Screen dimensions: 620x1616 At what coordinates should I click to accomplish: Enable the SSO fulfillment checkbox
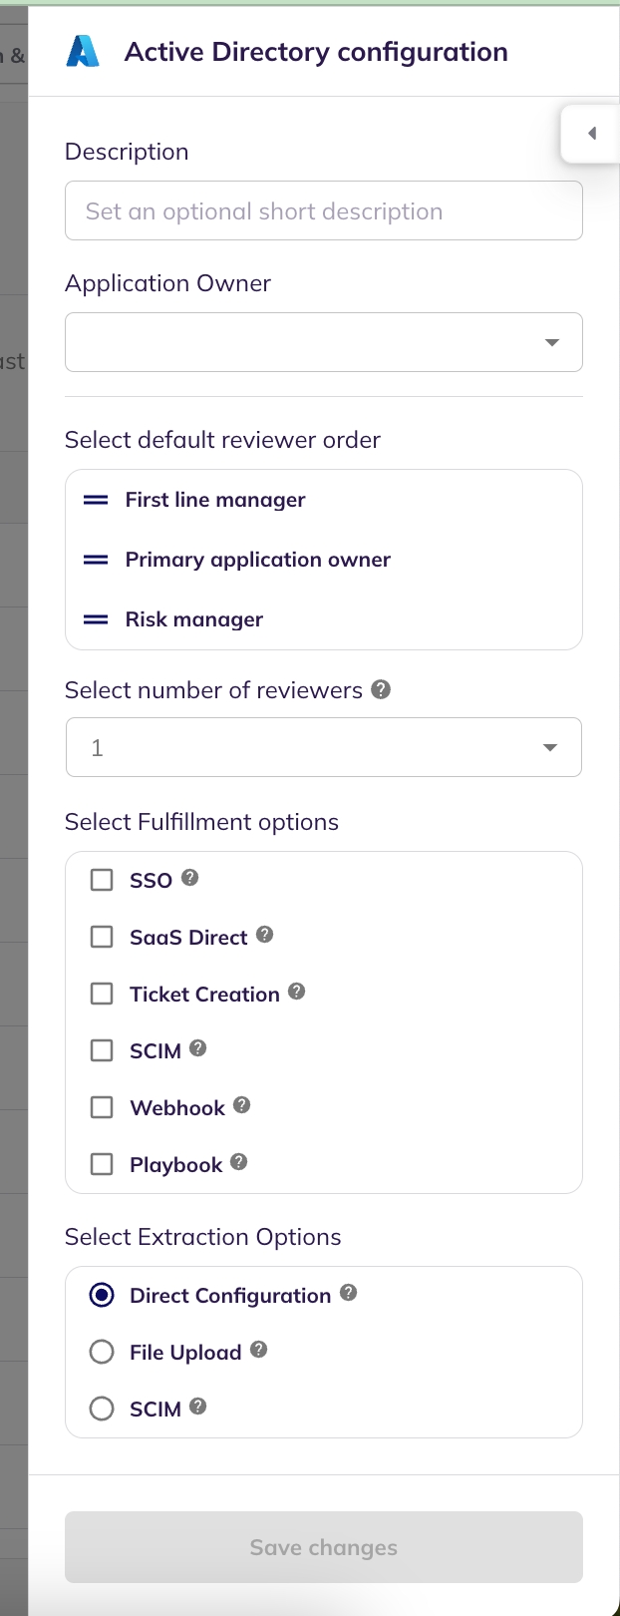(x=102, y=880)
